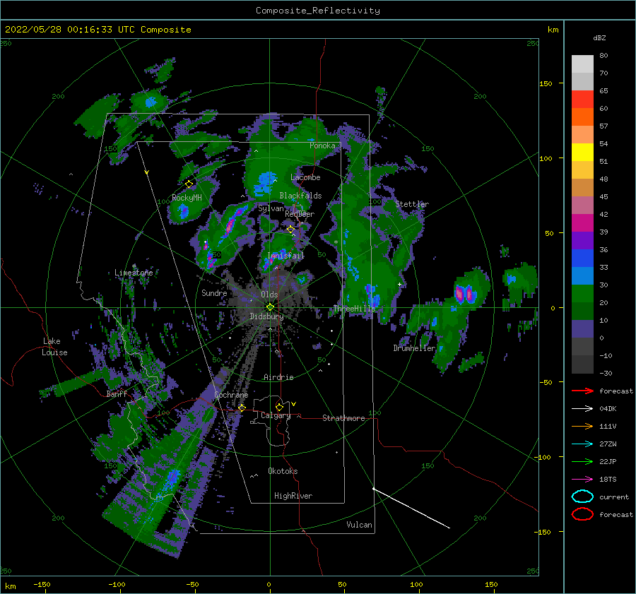
Task: Click the radar center diamond at Didsbury
Action: (270, 307)
